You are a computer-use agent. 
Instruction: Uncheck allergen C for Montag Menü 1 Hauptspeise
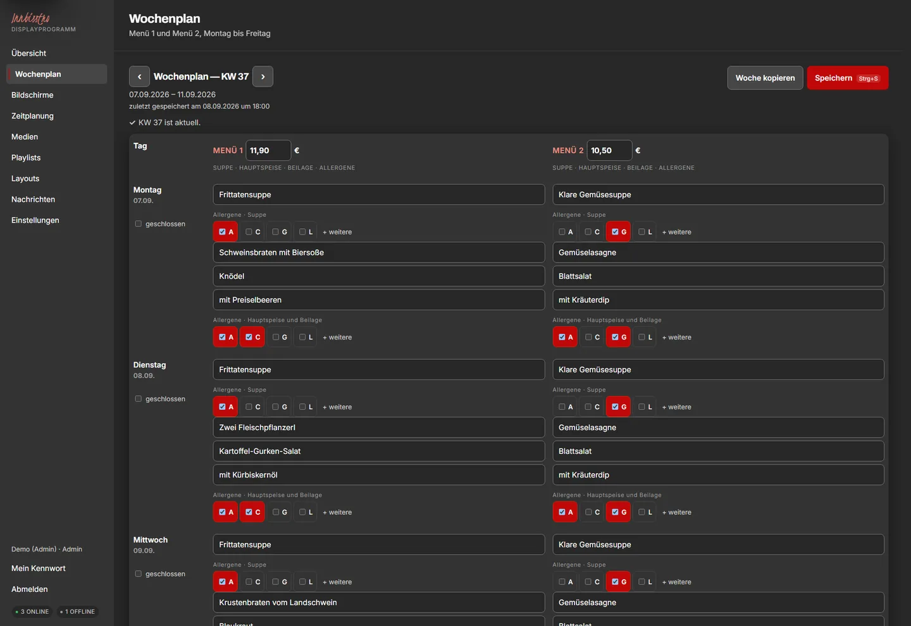coord(252,338)
